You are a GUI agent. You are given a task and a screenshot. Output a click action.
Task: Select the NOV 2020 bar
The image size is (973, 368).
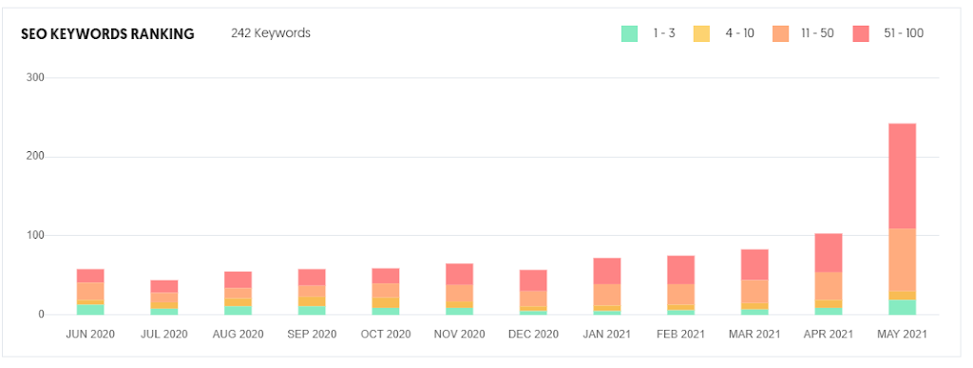click(x=459, y=289)
